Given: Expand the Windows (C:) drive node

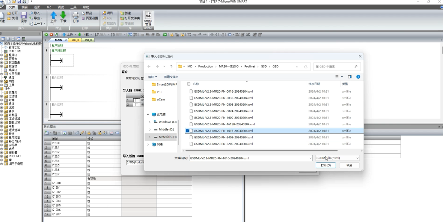Looking at the screenshot, I should click(150, 122).
